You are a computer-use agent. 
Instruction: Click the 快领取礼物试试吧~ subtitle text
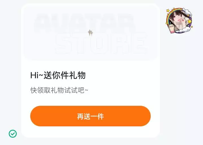[x=59, y=90]
